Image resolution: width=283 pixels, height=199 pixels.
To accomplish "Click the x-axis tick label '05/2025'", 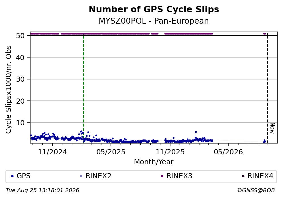I will click(x=111, y=152).
